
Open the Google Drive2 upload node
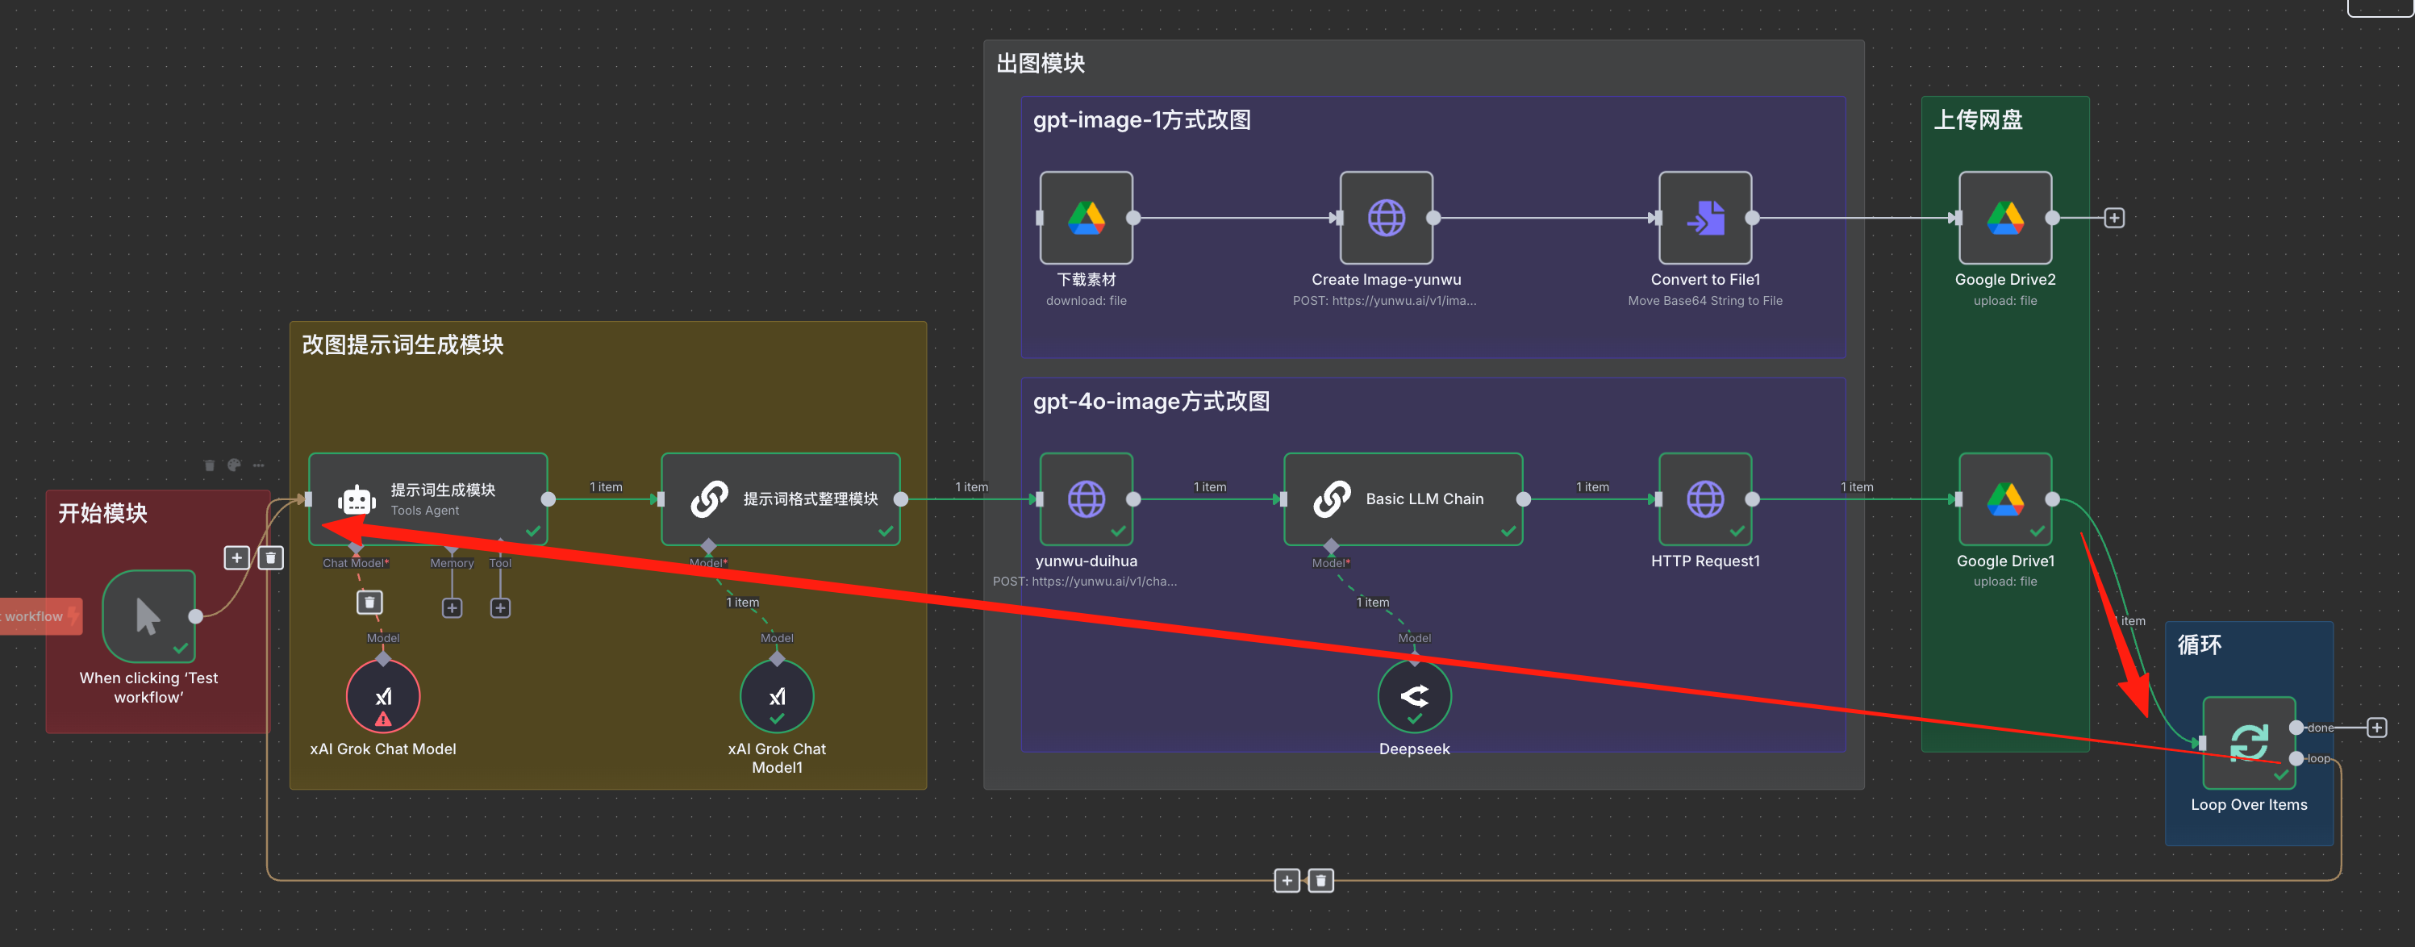tap(2004, 218)
